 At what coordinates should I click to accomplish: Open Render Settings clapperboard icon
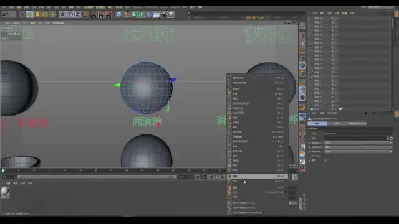click(110, 14)
